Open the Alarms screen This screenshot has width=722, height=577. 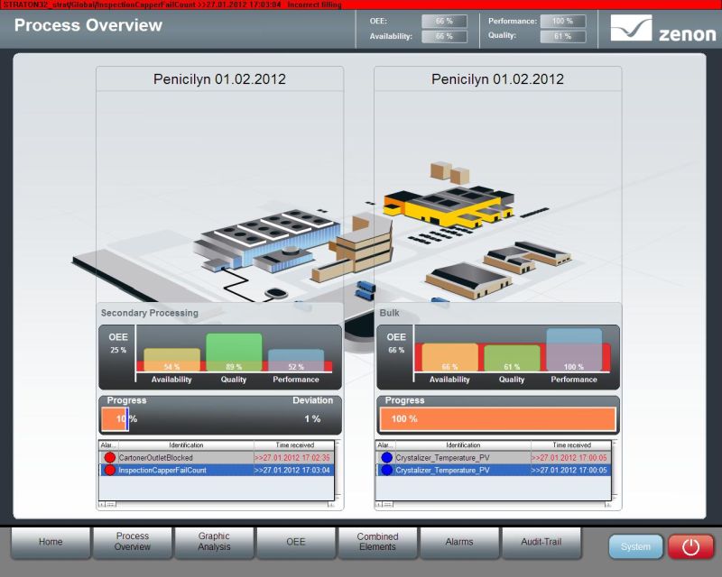tap(458, 542)
